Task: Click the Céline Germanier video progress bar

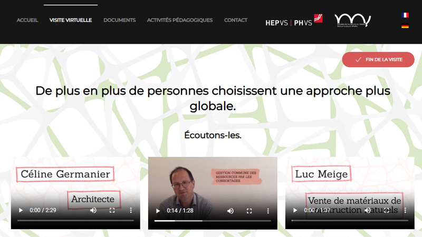Action: pos(75,220)
